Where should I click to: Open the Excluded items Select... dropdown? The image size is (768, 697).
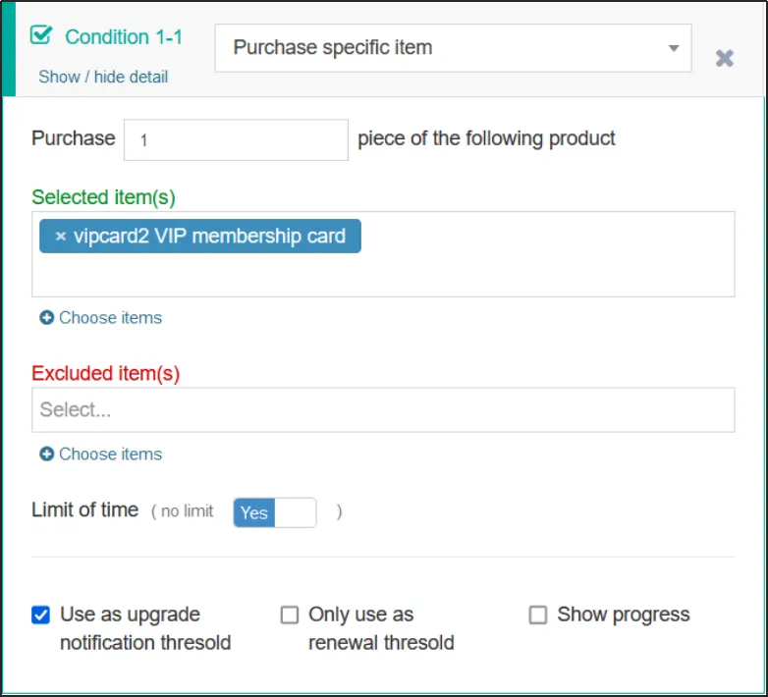383,410
